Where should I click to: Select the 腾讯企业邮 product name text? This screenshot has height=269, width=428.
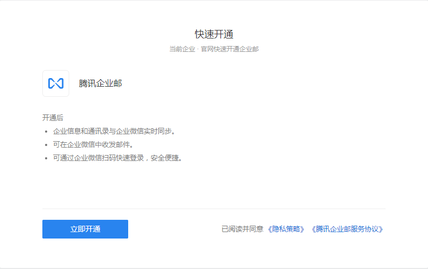100,83
